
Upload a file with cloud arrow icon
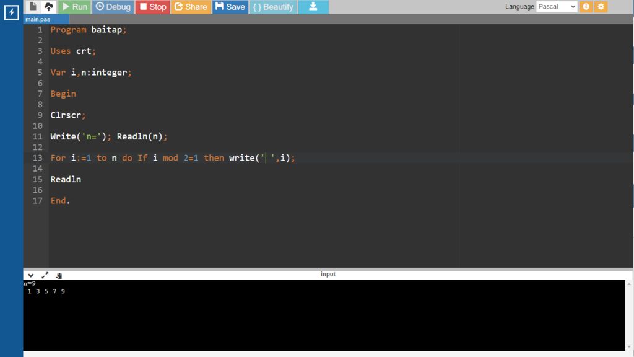pos(49,6)
